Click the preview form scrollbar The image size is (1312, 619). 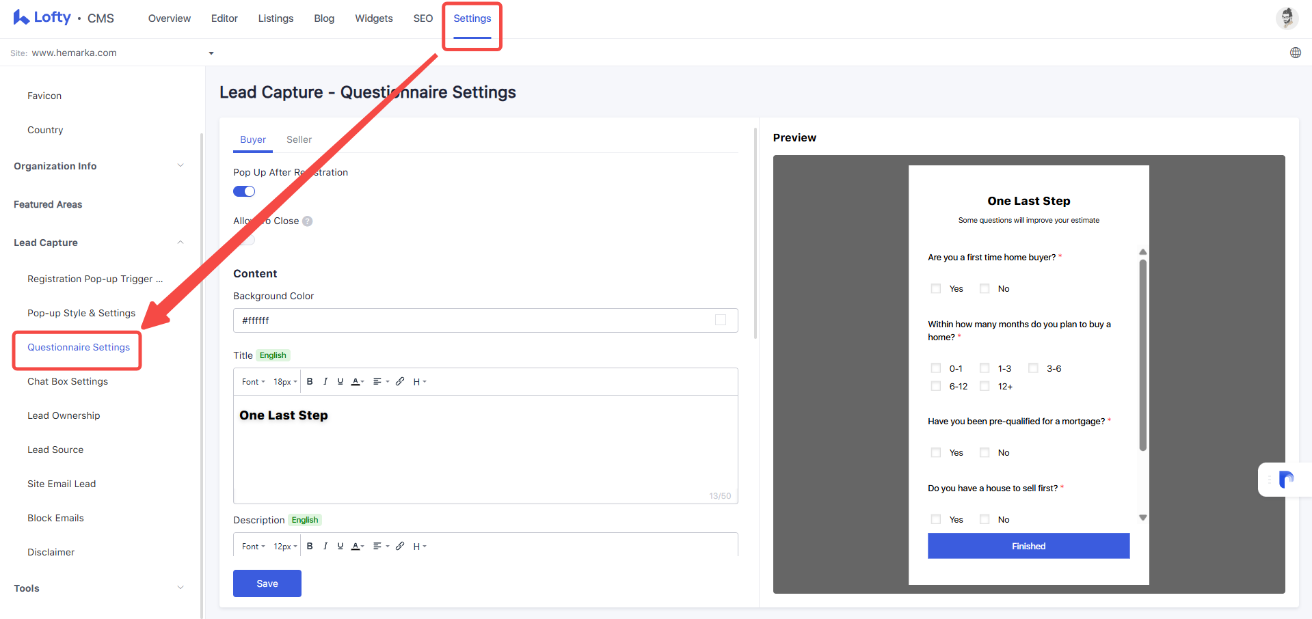click(x=1142, y=355)
